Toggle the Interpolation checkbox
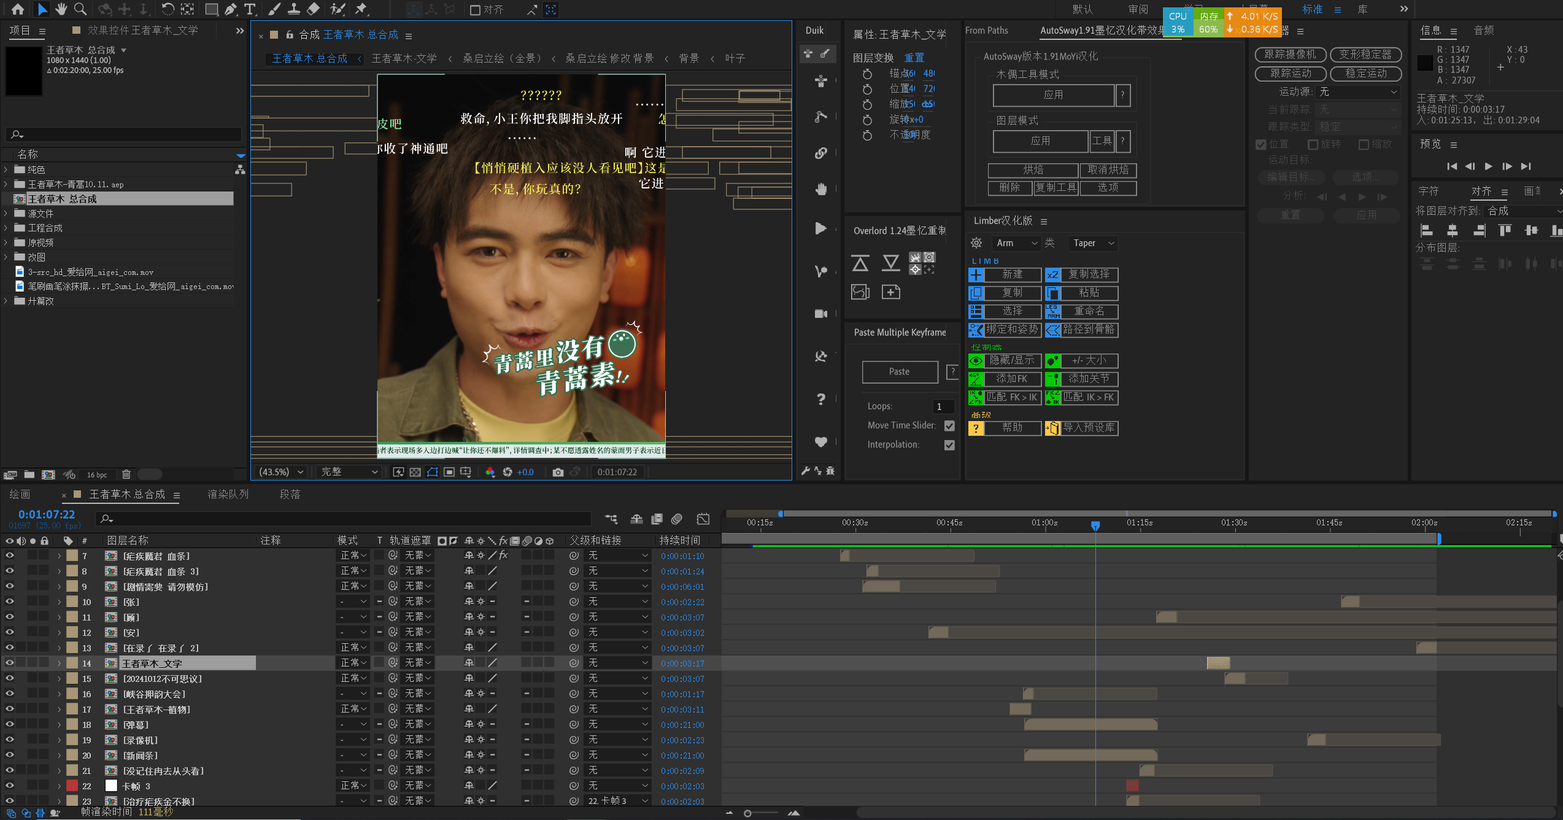The image size is (1563, 820). point(949,445)
